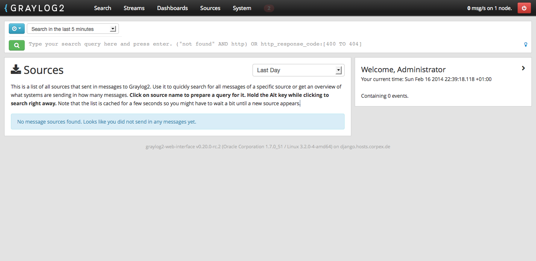The height and width of the screenshot is (261, 536).
Task: Expand the "Search in the last 5 minutes" selector
Action: [73, 29]
